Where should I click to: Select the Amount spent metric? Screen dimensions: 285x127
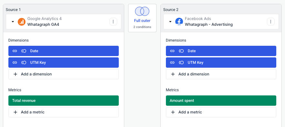221,101
